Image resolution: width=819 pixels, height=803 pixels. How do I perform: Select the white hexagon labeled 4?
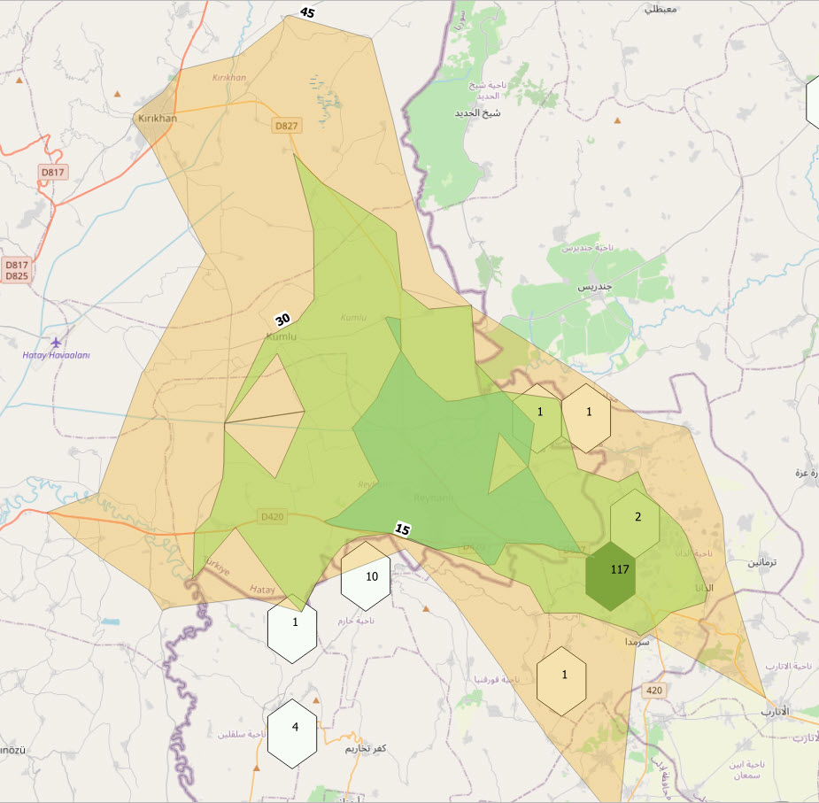tap(292, 726)
